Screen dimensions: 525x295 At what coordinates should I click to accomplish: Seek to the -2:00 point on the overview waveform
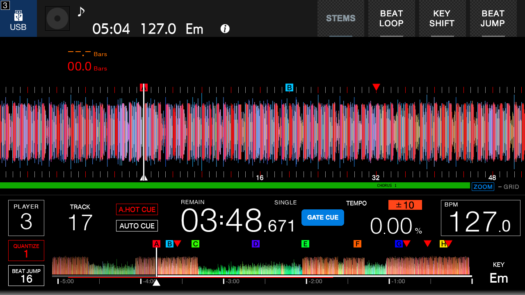tap(306, 281)
